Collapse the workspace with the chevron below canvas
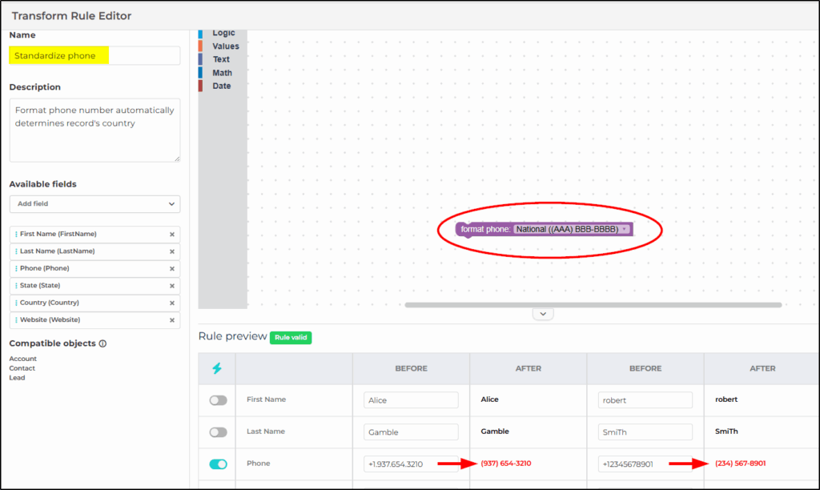 tap(543, 314)
